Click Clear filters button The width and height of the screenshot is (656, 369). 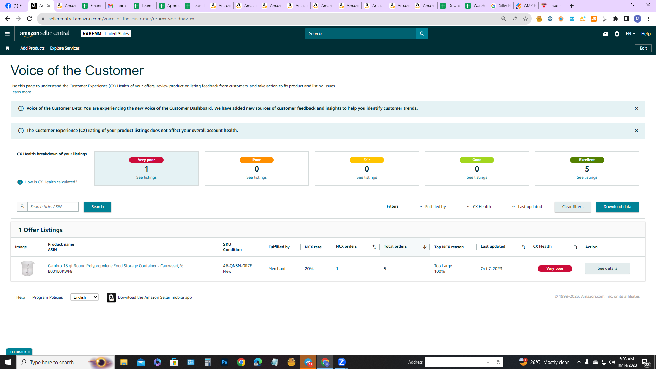tap(573, 207)
